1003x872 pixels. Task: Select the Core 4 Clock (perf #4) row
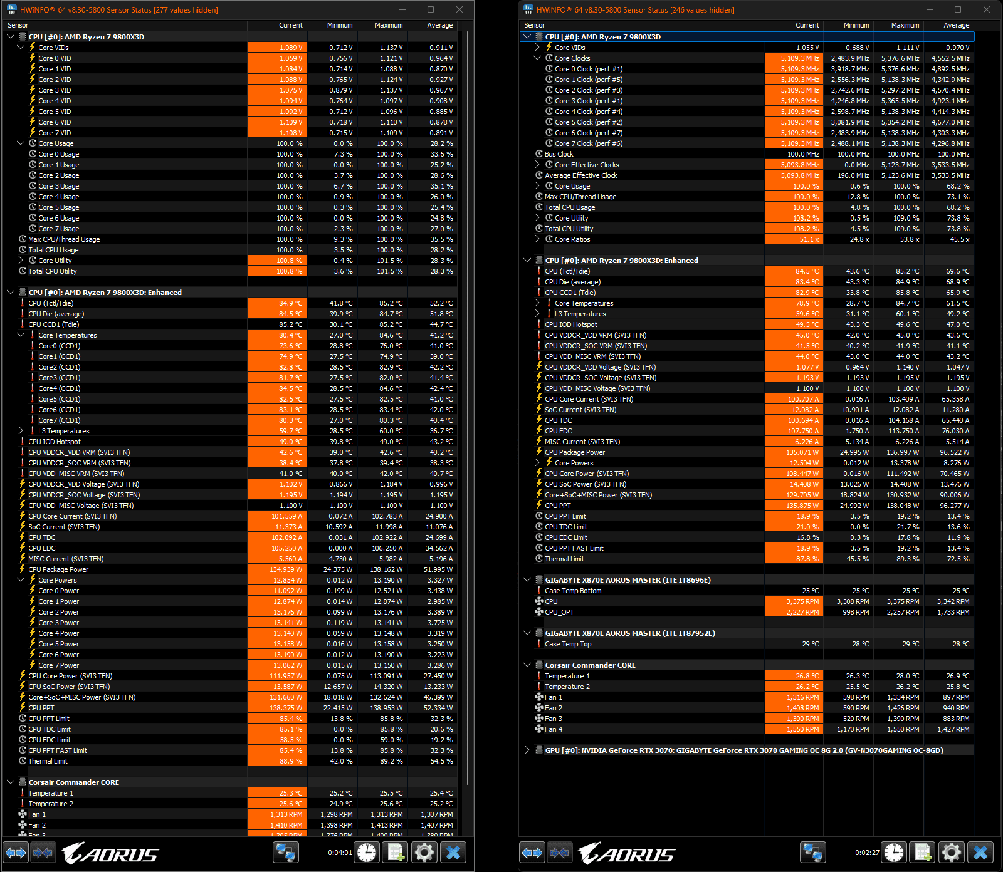coord(747,112)
